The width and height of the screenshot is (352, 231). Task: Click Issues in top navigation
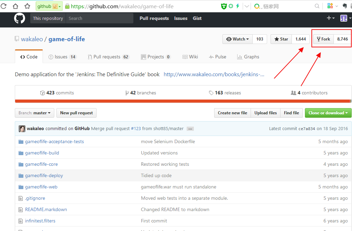click(x=181, y=19)
